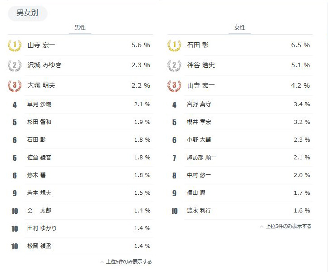Open 早見 沙織 at rank 4
The image size is (328, 272).
(39, 104)
